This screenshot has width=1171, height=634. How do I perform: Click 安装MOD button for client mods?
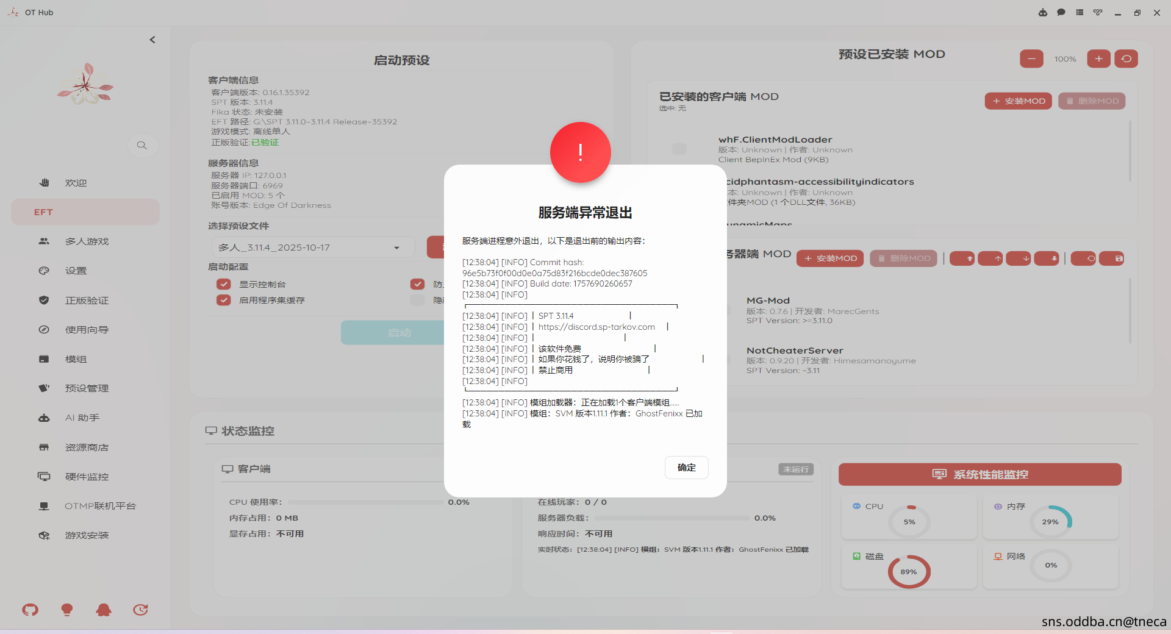pyautogui.click(x=1018, y=101)
